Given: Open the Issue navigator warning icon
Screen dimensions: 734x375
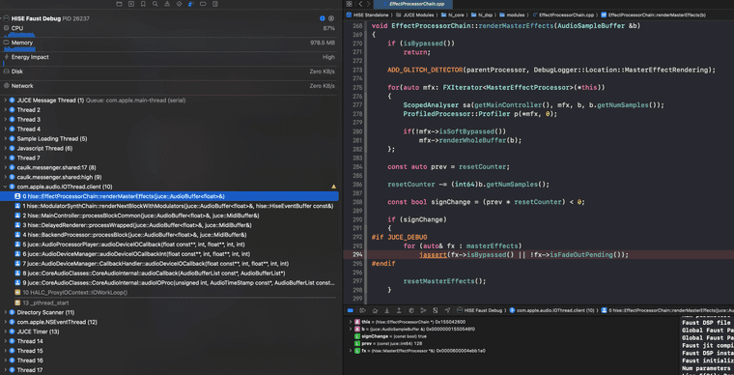Looking at the screenshot, I should coord(167,4).
